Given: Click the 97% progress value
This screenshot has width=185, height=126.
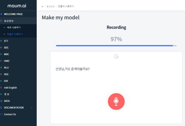Looking at the screenshot, I should (x=116, y=39).
